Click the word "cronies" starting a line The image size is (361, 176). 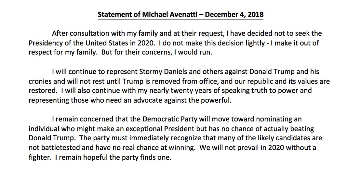pos(40,82)
